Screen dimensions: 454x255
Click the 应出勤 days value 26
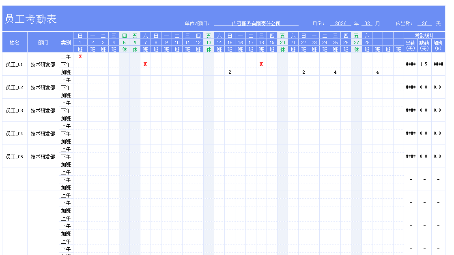click(424, 23)
